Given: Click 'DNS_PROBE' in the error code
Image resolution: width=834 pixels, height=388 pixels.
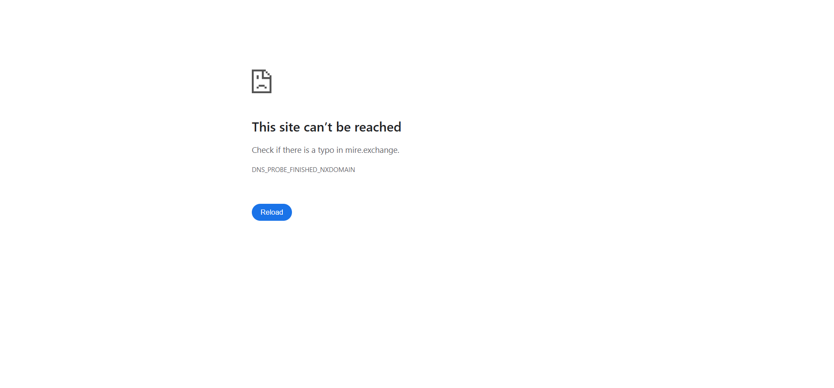Looking at the screenshot, I should 269,170.
